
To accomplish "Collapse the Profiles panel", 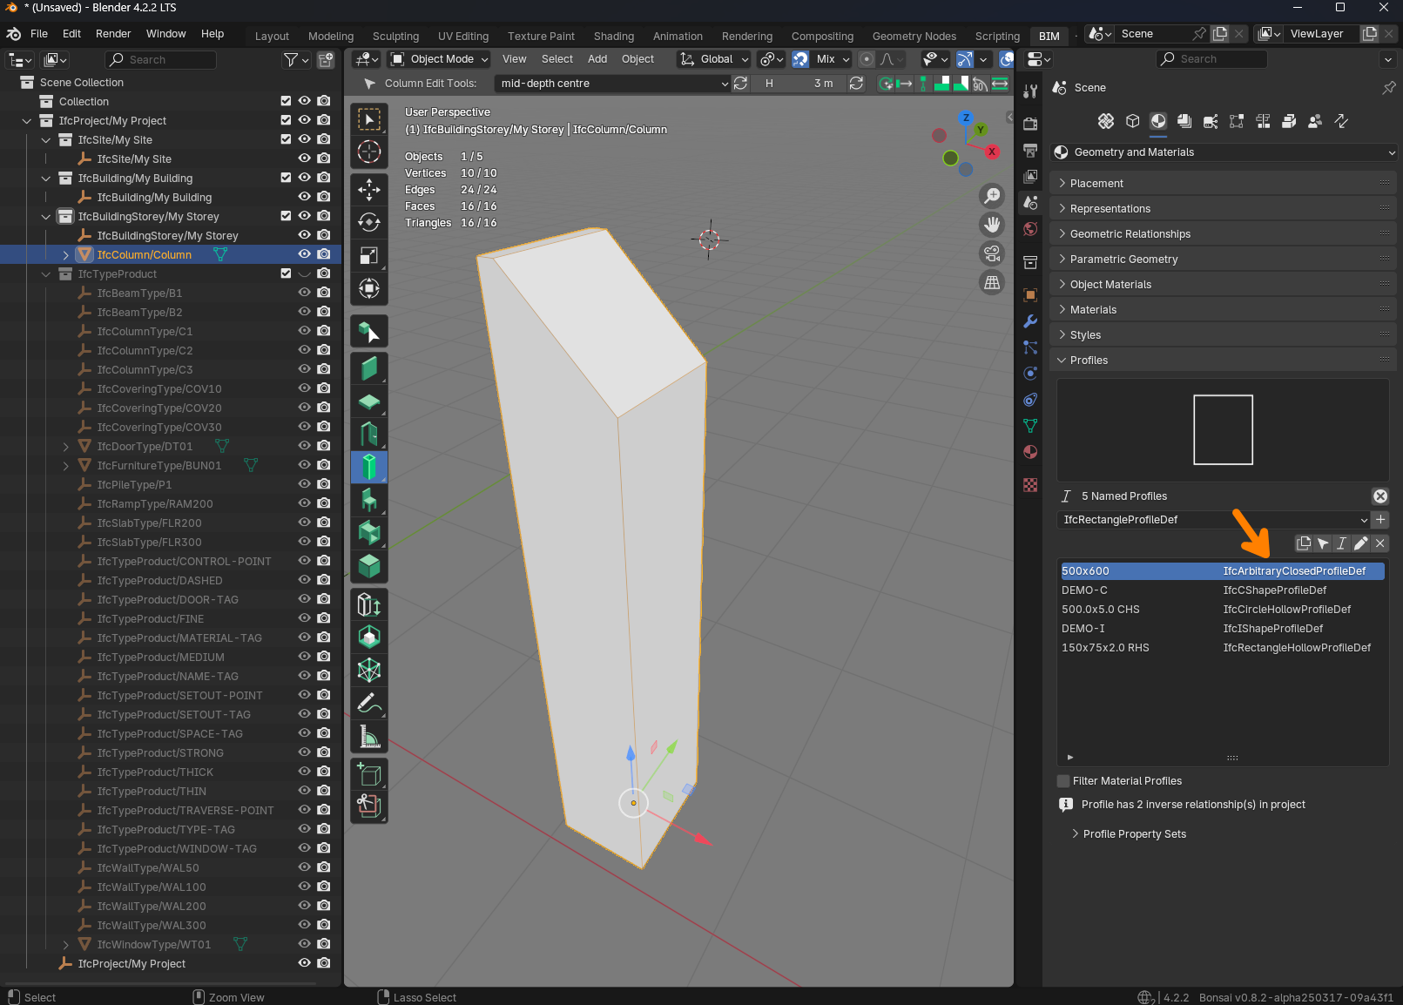I will (x=1224, y=361).
